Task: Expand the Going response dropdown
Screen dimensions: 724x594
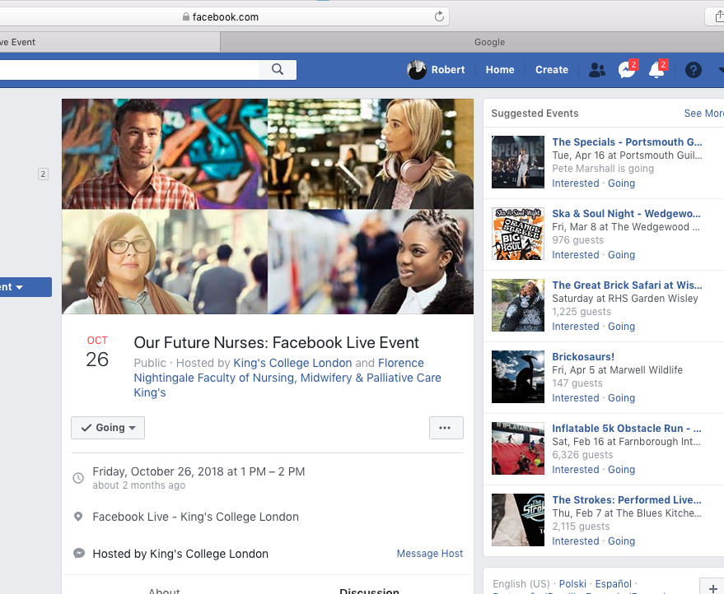Action: pos(108,428)
